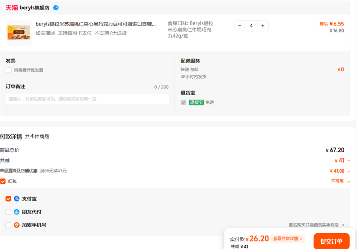This screenshot has height=249, width=357.
Task: Click the green 退货宝 badge
Action: (196, 102)
